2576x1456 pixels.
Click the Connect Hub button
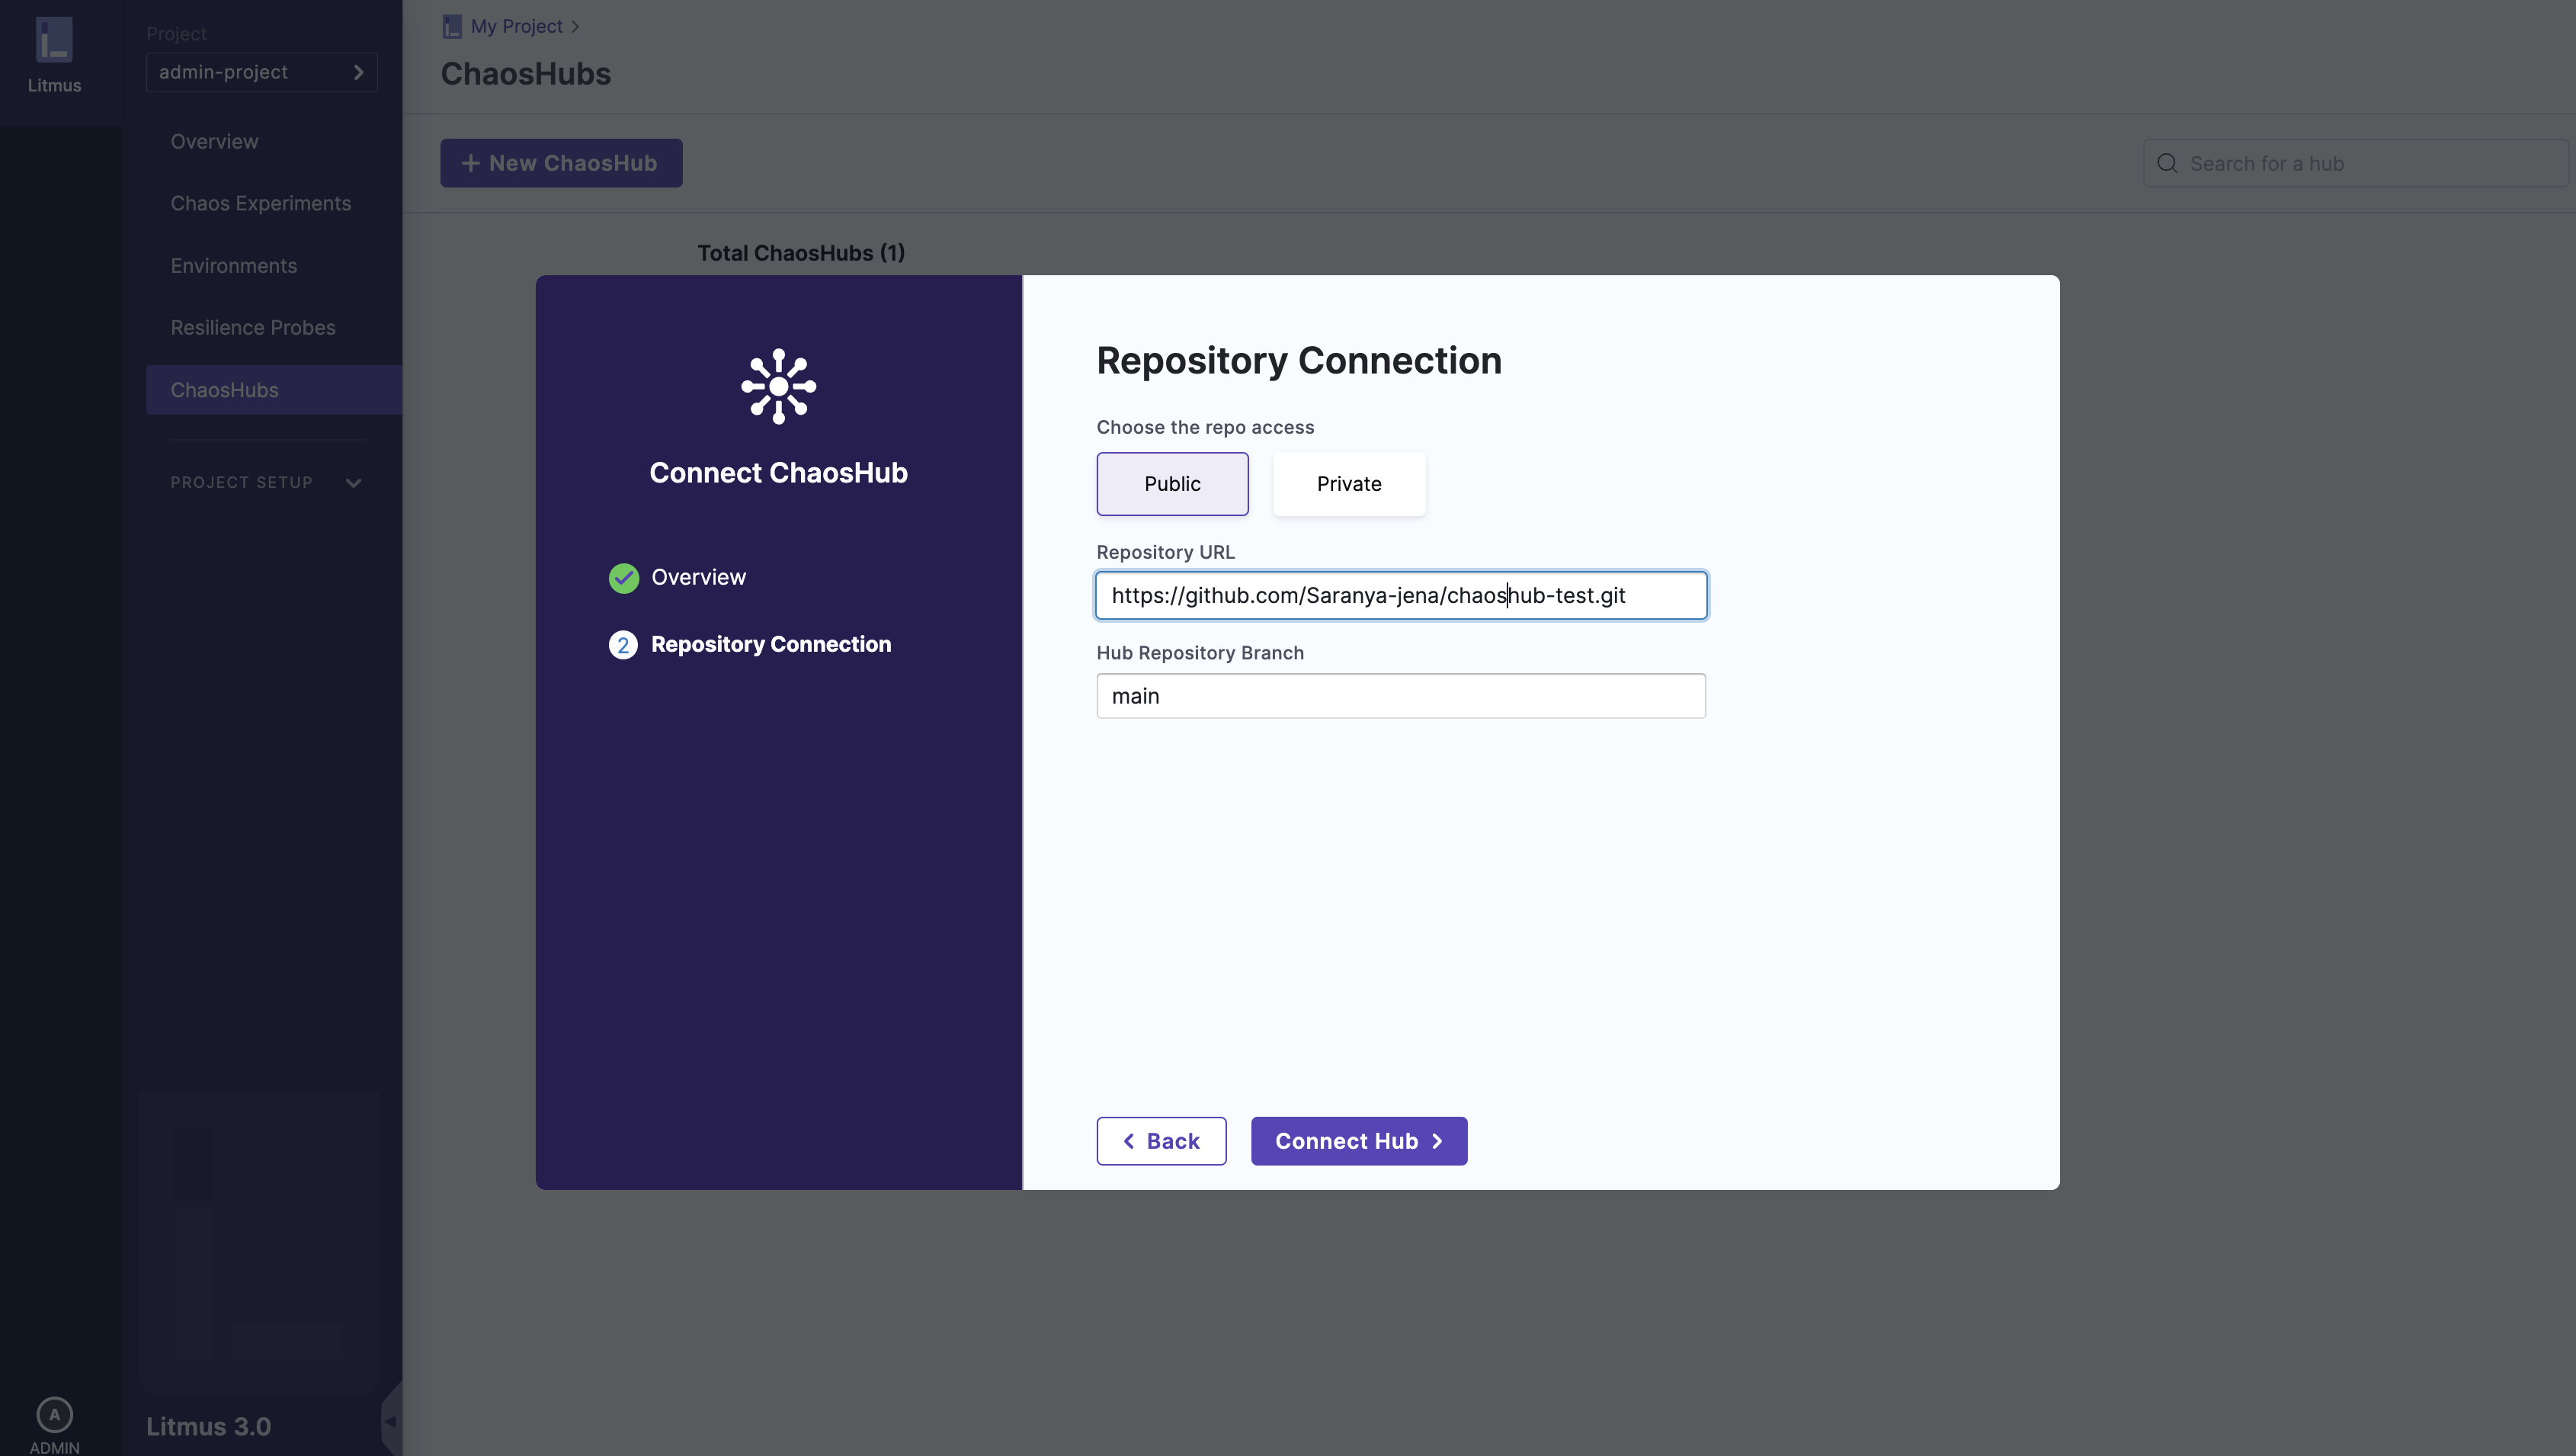pyautogui.click(x=1358, y=1141)
